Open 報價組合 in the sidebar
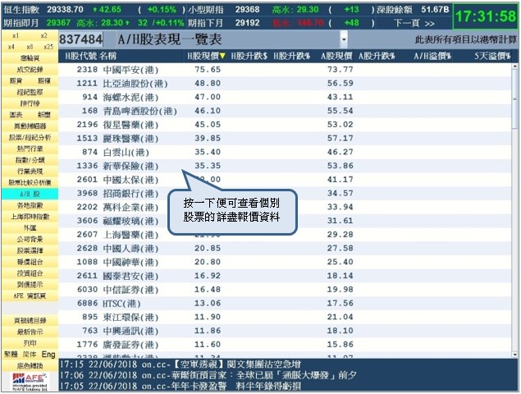 pos(30,262)
